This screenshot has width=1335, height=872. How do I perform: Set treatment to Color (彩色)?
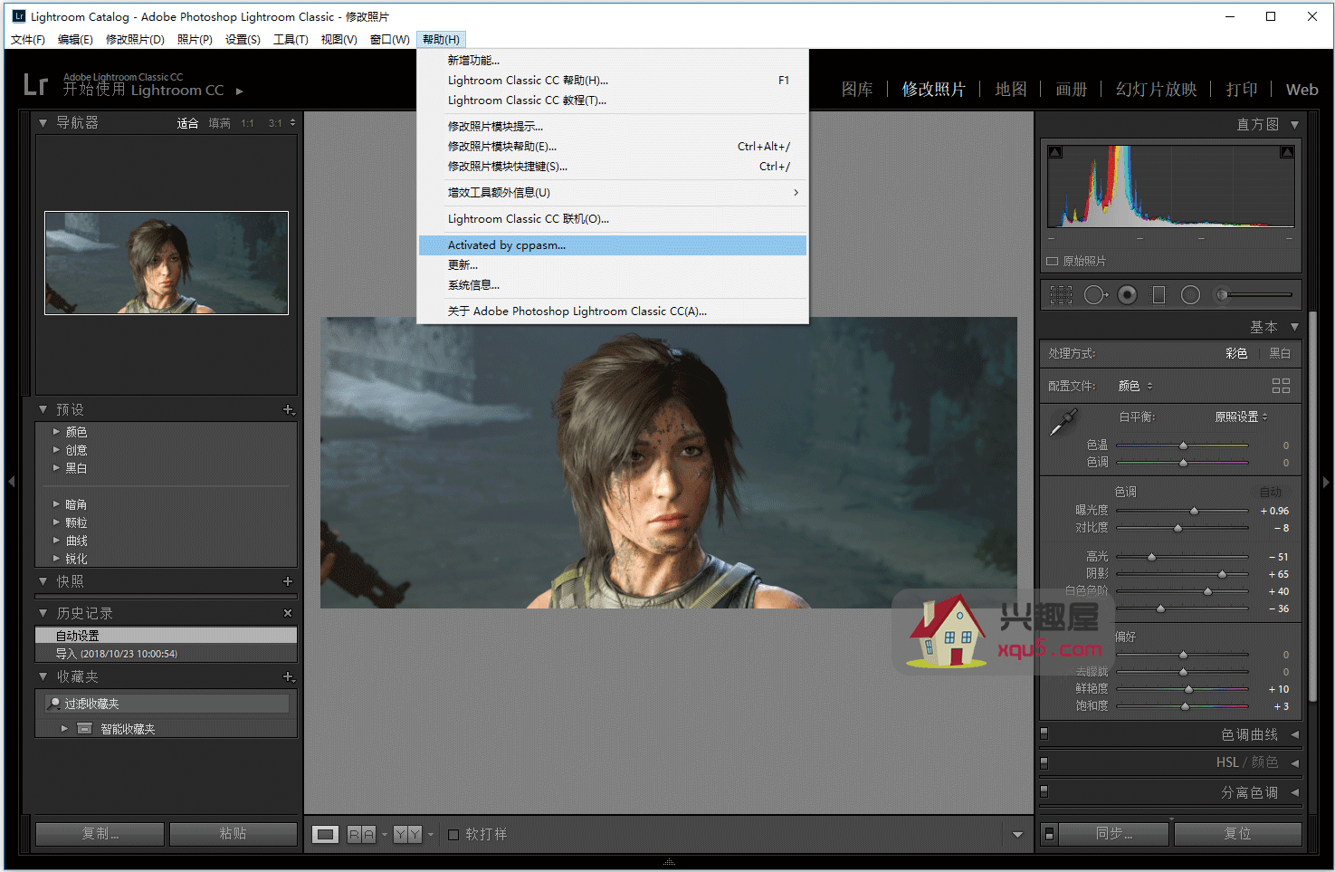tap(1236, 353)
